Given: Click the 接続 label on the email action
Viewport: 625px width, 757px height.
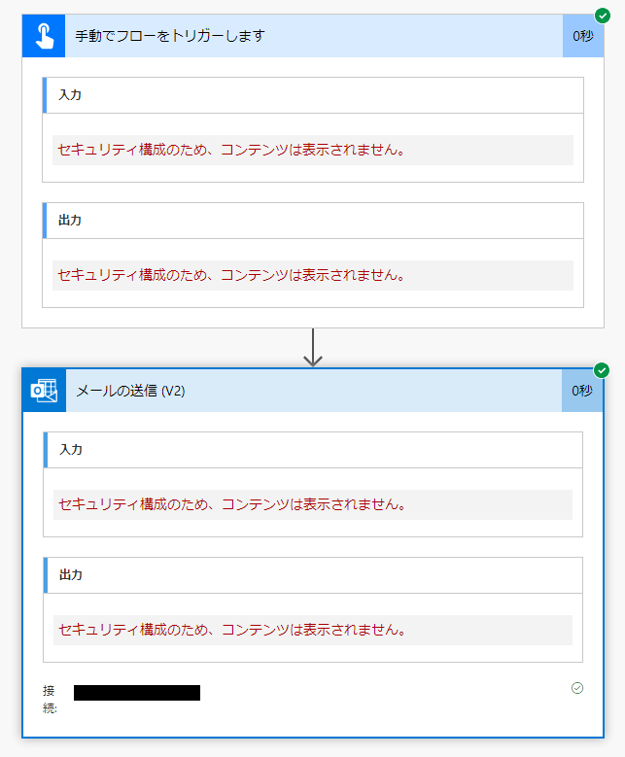Looking at the screenshot, I should 50,699.
